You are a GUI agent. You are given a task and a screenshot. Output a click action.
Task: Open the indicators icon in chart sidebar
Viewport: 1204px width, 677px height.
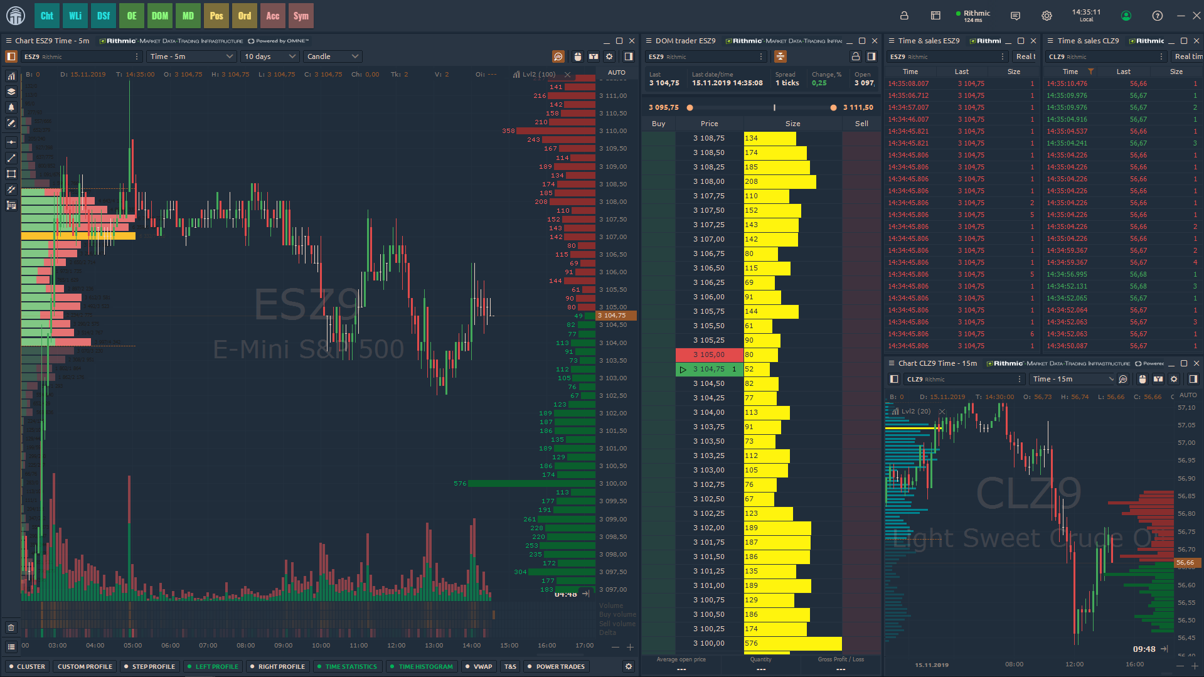11,76
